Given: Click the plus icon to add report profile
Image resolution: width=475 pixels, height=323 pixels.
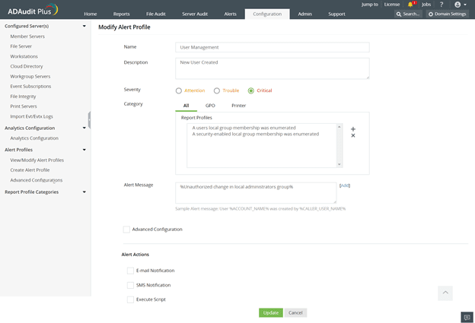Looking at the screenshot, I should click(x=353, y=129).
